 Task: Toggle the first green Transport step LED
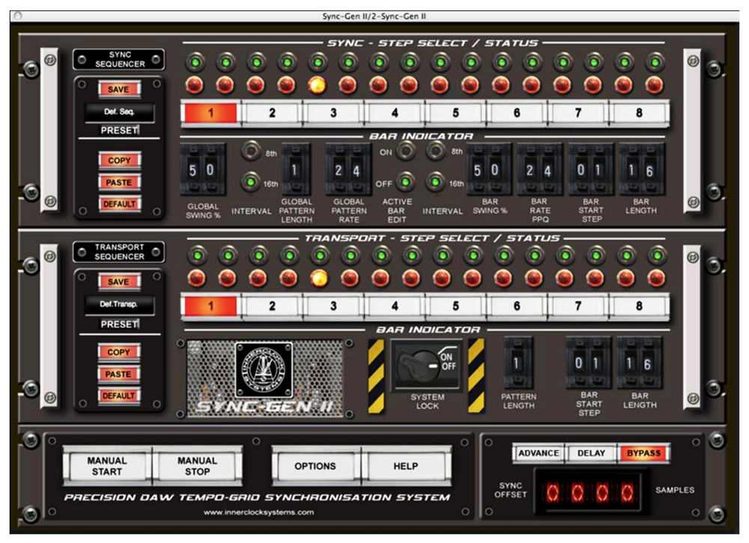pos(197,255)
